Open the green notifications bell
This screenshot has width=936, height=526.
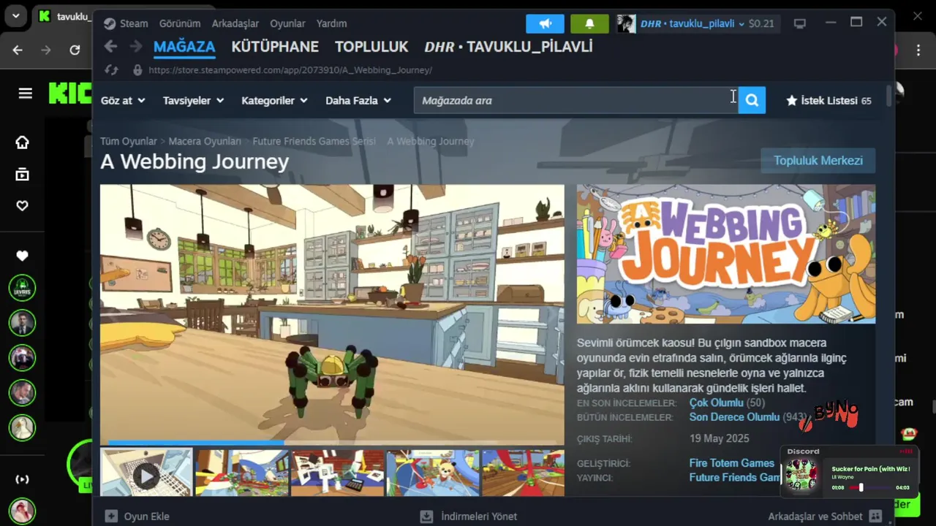point(589,23)
